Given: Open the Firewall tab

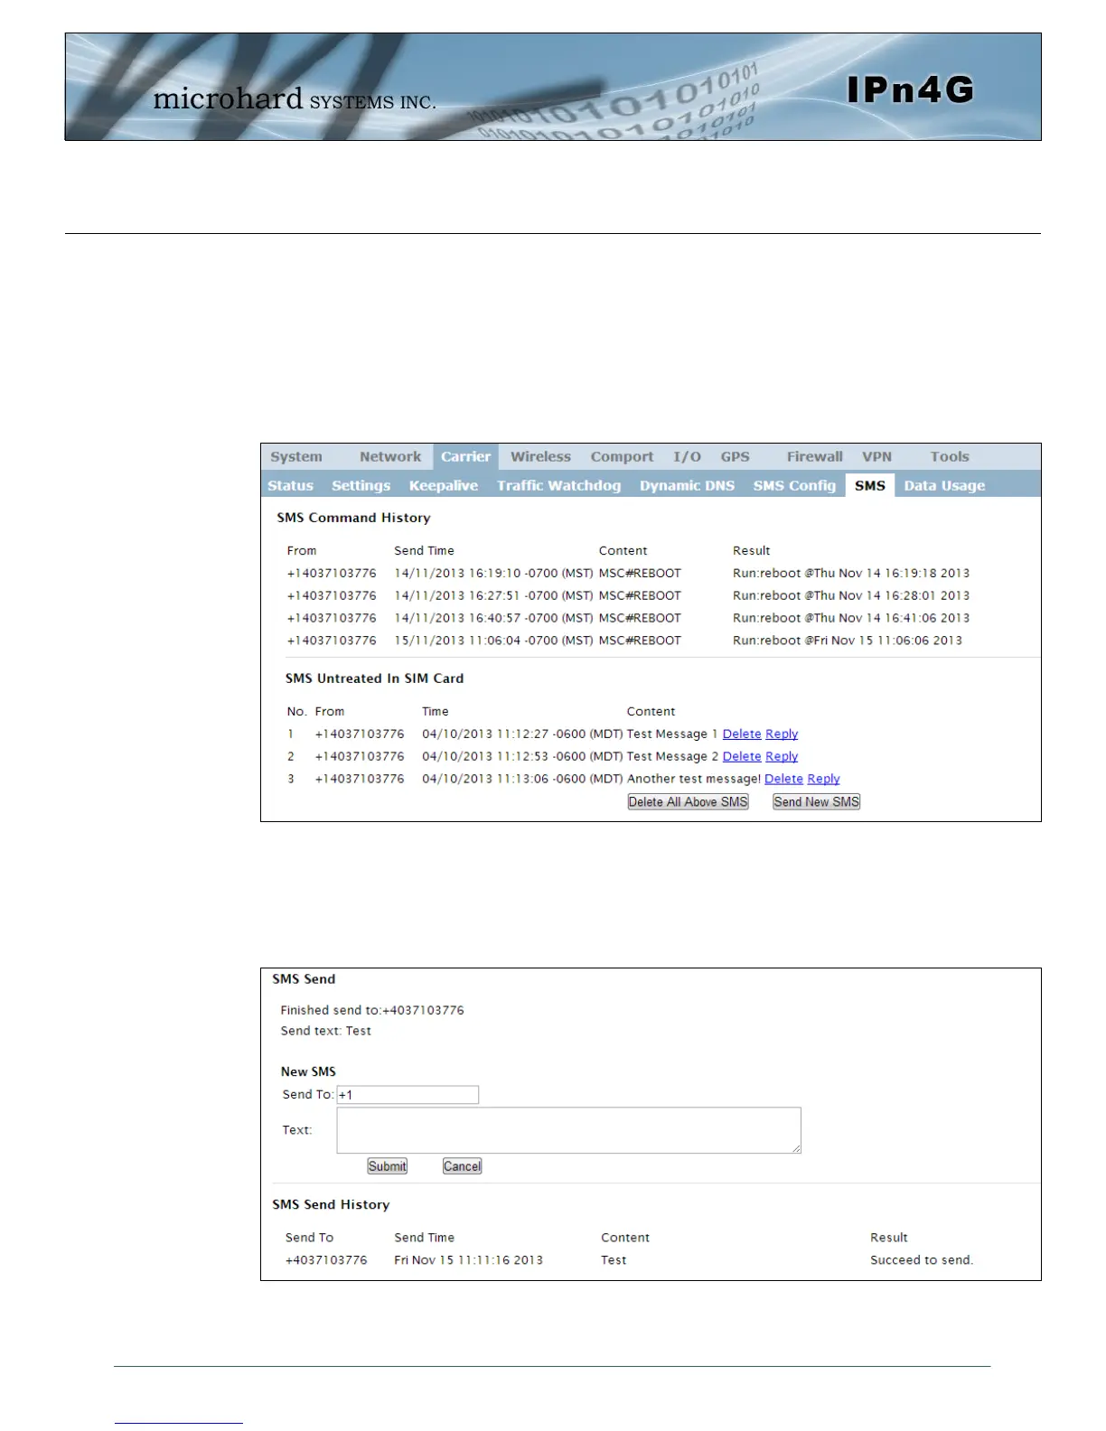Looking at the screenshot, I should [x=814, y=457].
